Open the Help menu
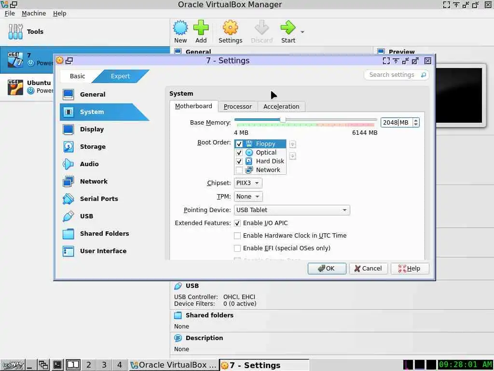This screenshot has height=371, width=494. 59,13
